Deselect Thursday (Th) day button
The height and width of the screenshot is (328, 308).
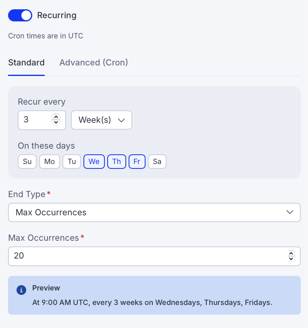tap(117, 162)
